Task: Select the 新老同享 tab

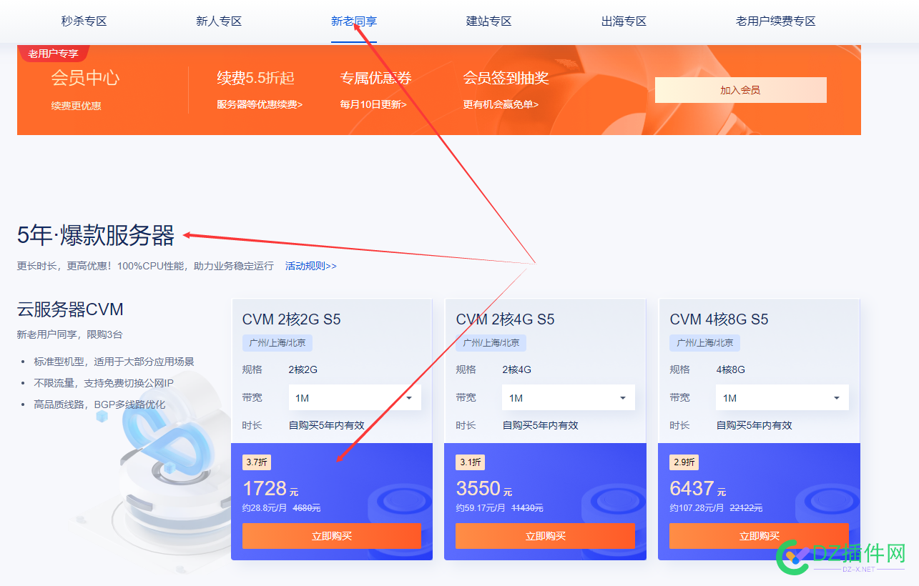Action: (x=354, y=21)
